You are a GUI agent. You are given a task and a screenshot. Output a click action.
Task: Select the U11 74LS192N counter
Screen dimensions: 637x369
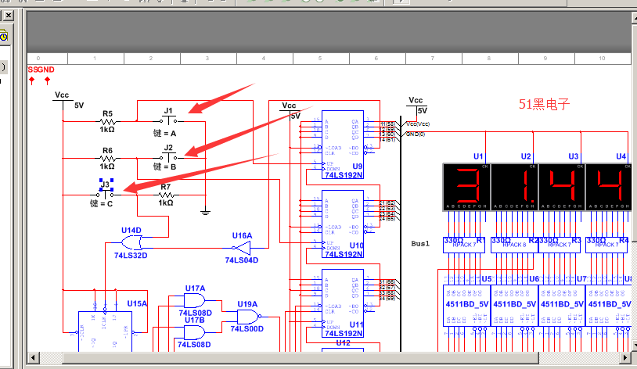point(343,303)
